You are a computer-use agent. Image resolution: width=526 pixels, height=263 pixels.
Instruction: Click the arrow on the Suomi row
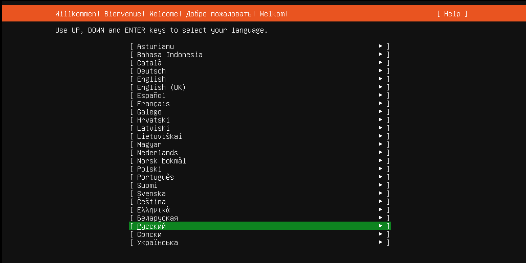(381, 185)
